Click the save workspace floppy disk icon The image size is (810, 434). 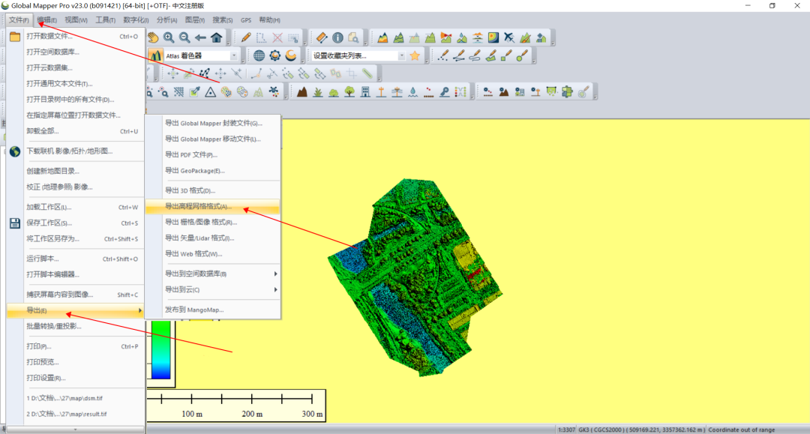click(x=15, y=223)
